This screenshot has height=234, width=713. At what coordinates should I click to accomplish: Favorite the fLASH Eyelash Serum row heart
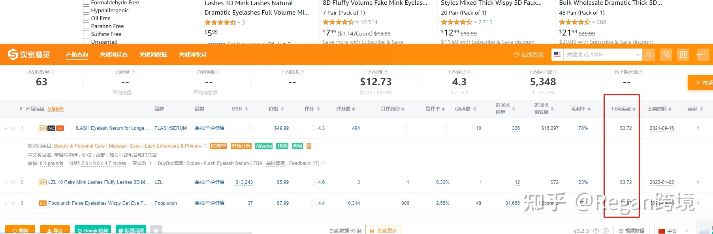point(13,128)
